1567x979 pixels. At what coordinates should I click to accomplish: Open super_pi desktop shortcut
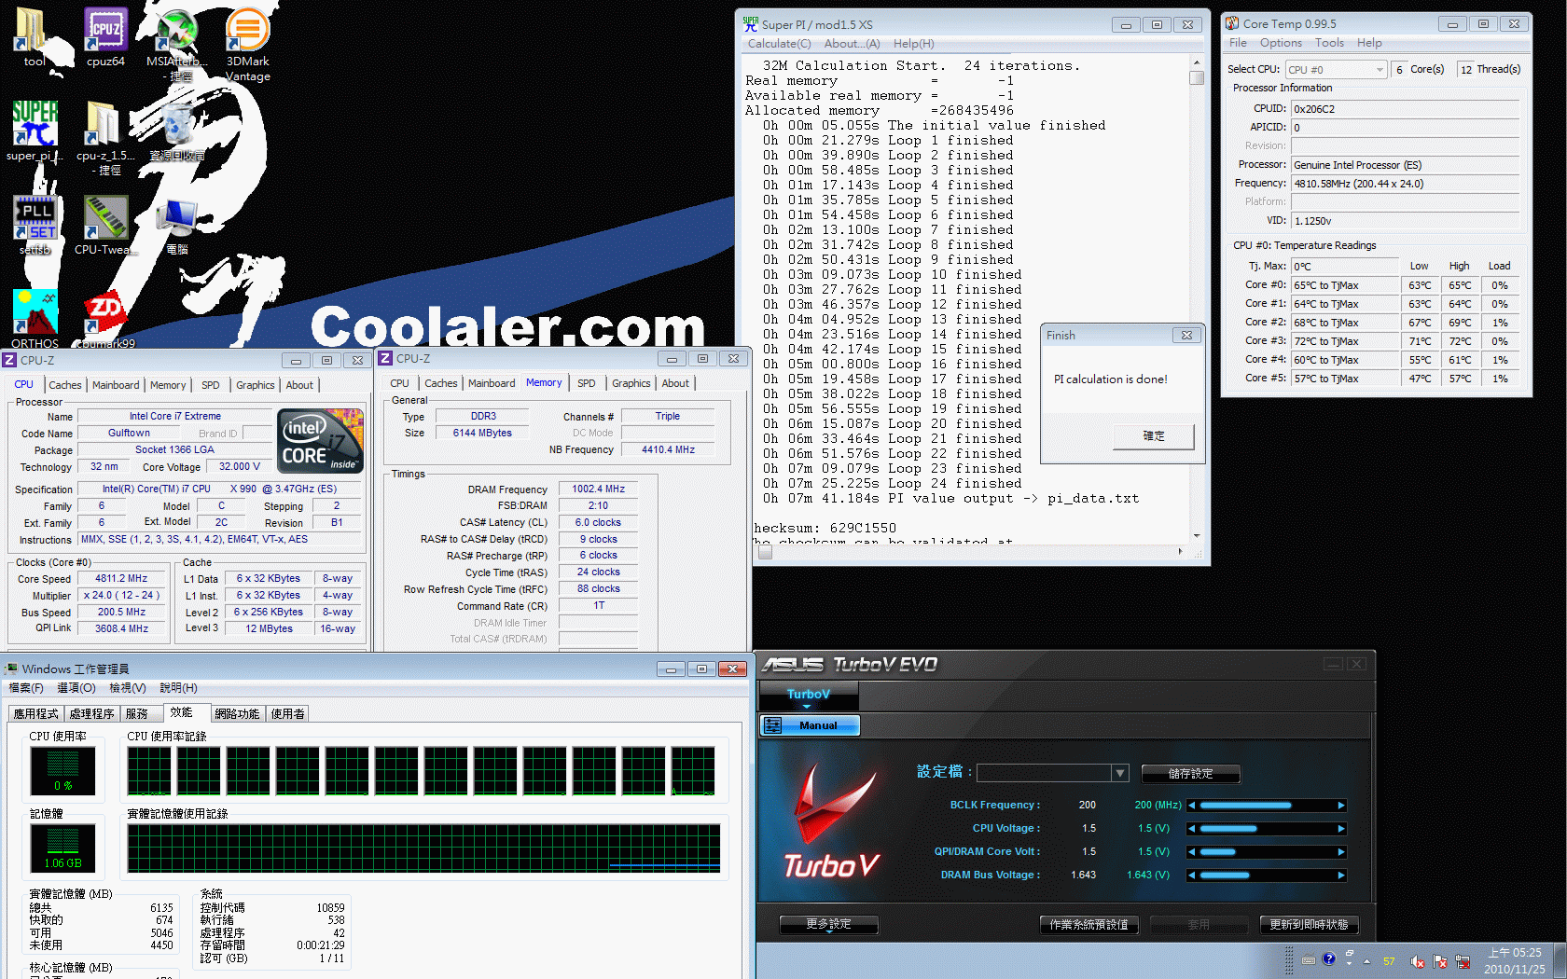35,131
